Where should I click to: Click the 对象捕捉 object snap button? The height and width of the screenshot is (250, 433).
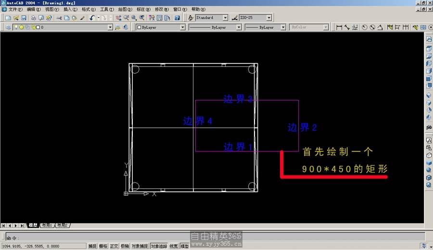click(140, 246)
